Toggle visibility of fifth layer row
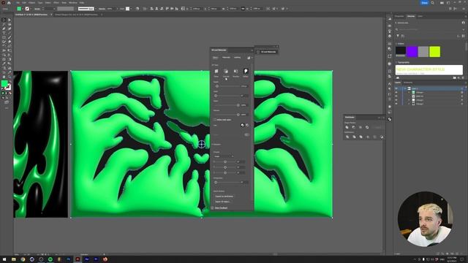Image resolution: width=468 pixels, height=263 pixels. point(396,104)
